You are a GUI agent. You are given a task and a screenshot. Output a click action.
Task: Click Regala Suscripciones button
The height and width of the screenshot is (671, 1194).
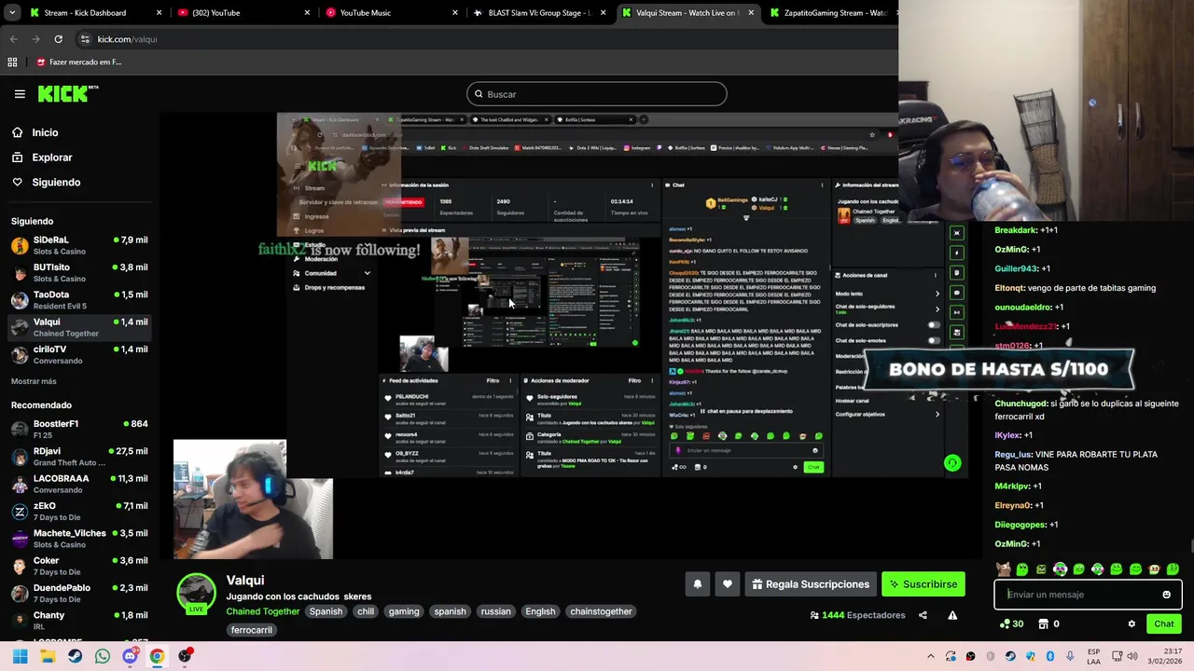(x=810, y=584)
